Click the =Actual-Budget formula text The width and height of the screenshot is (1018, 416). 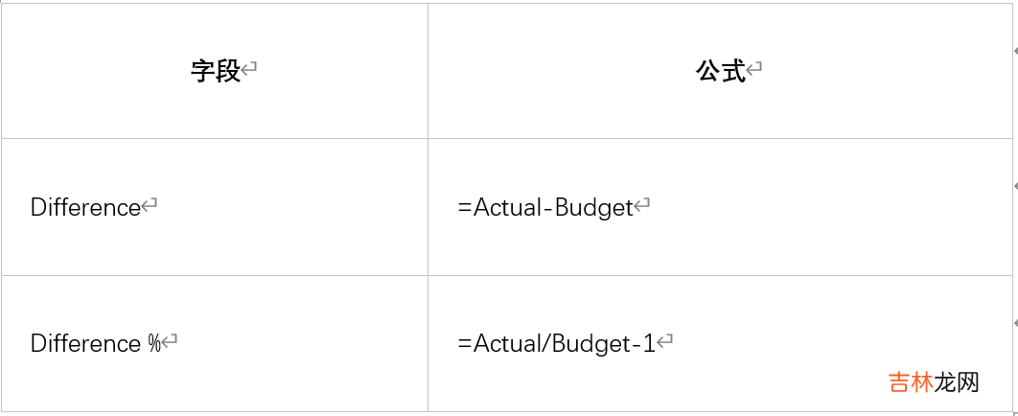coord(545,207)
